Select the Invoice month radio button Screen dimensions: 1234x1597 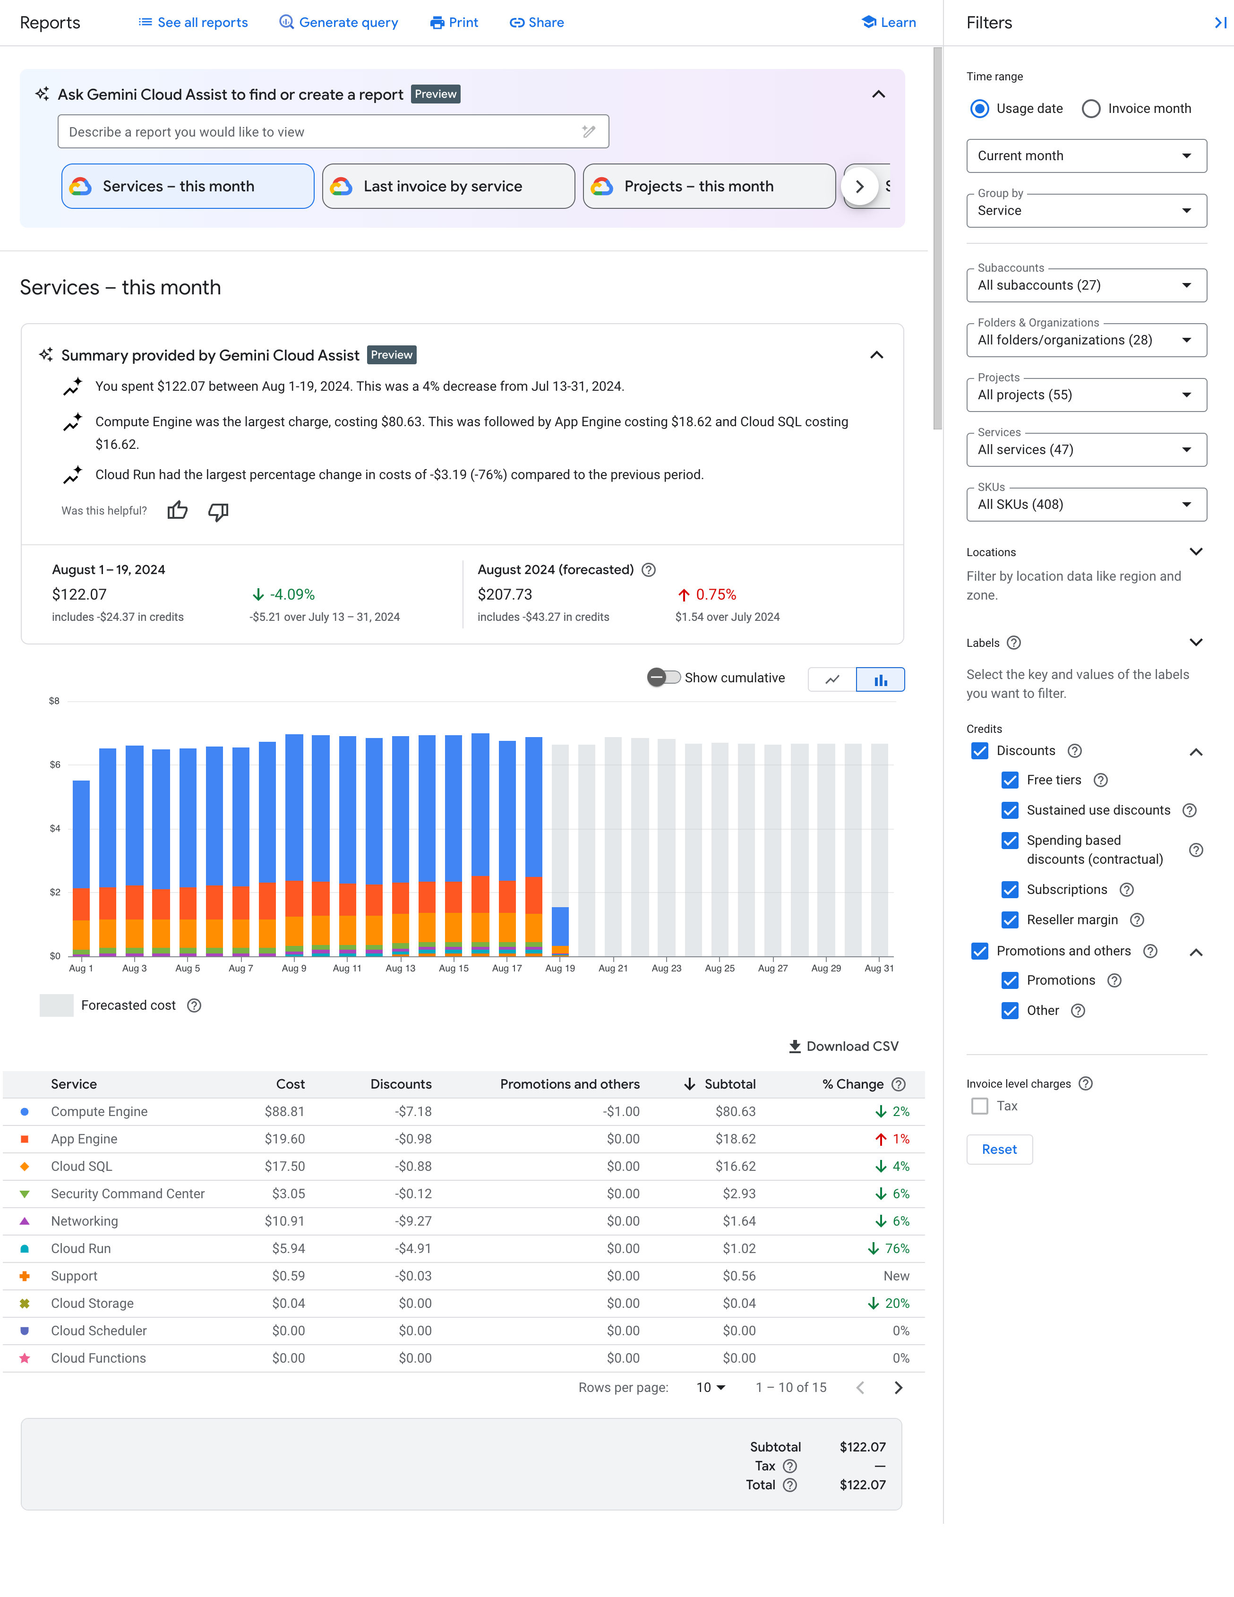[x=1090, y=109]
